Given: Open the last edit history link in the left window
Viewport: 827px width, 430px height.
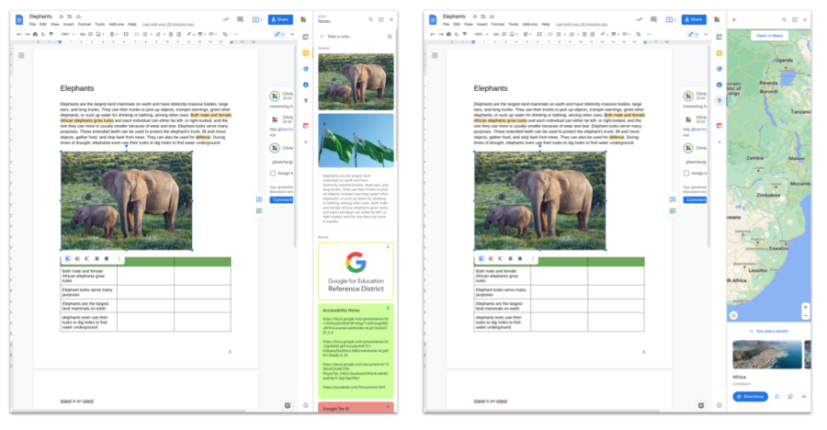Looking at the screenshot, I should click(x=168, y=24).
